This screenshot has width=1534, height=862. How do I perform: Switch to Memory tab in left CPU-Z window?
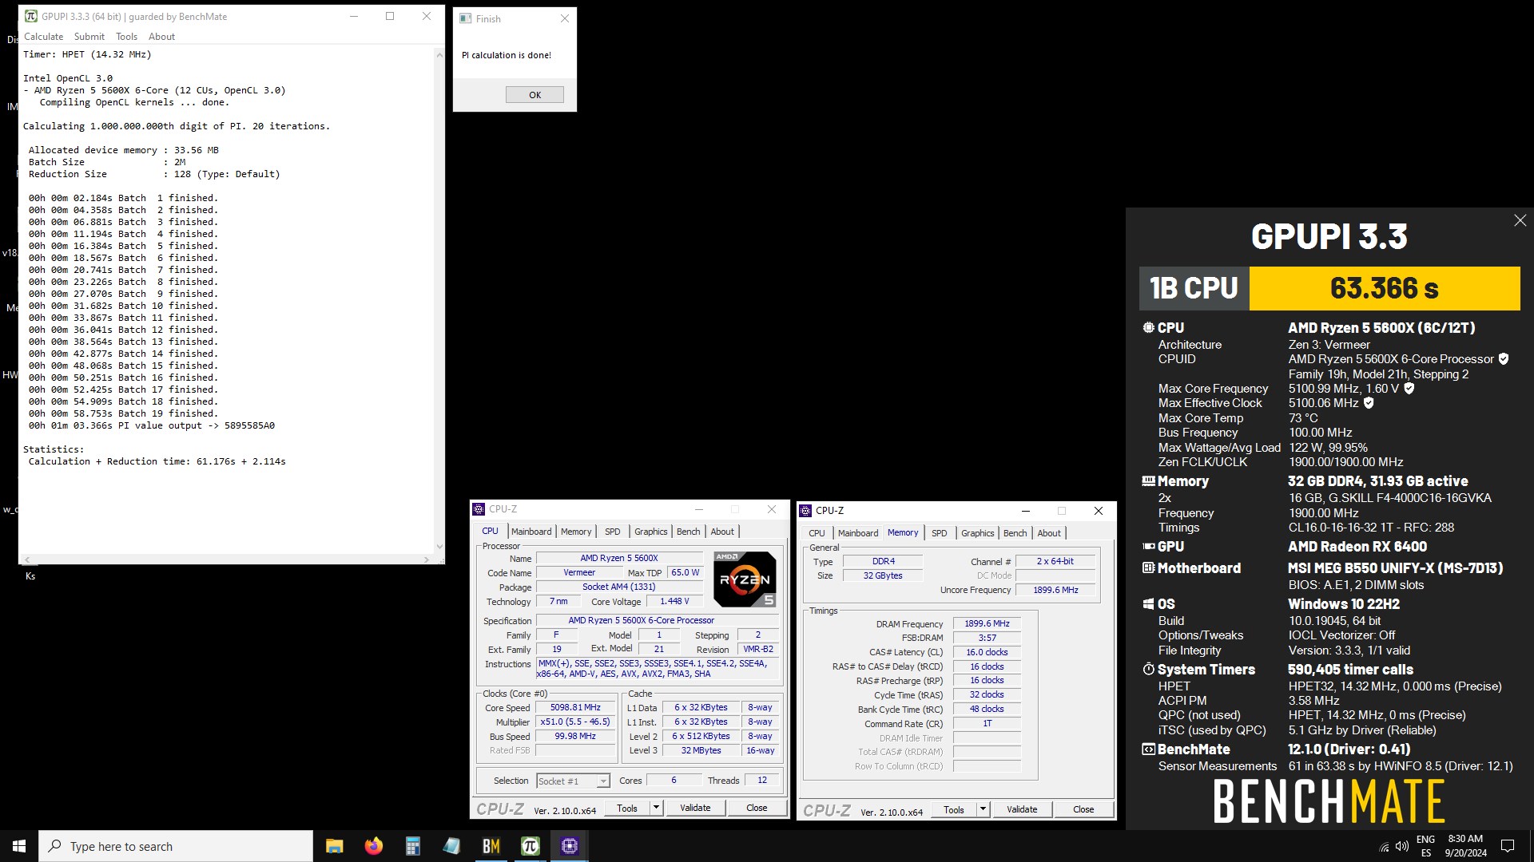pos(576,532)
